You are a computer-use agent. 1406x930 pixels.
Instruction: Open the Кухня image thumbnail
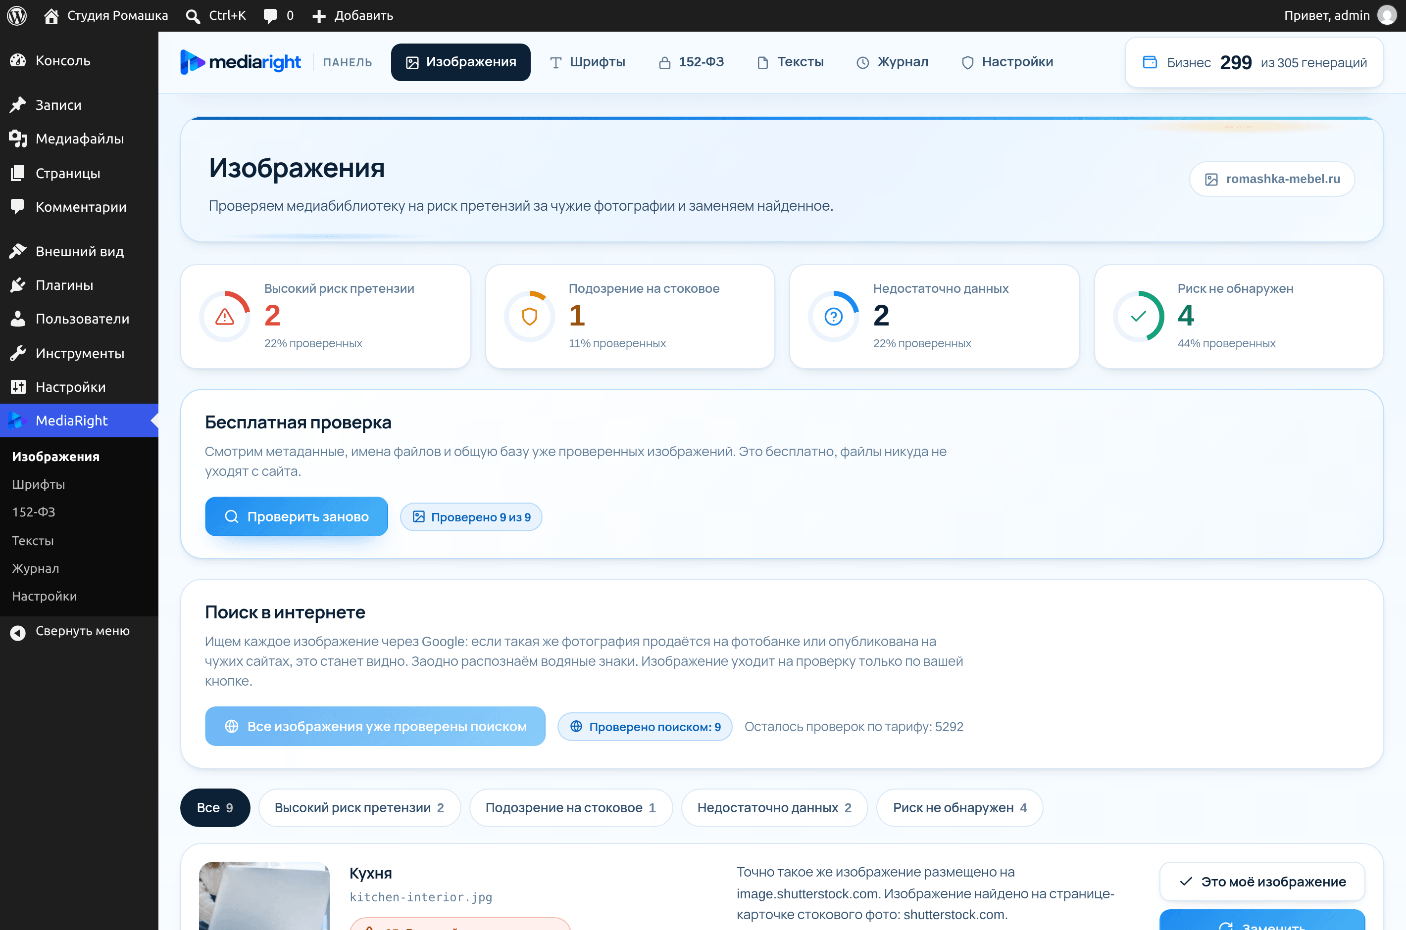[x=264, y=895]
